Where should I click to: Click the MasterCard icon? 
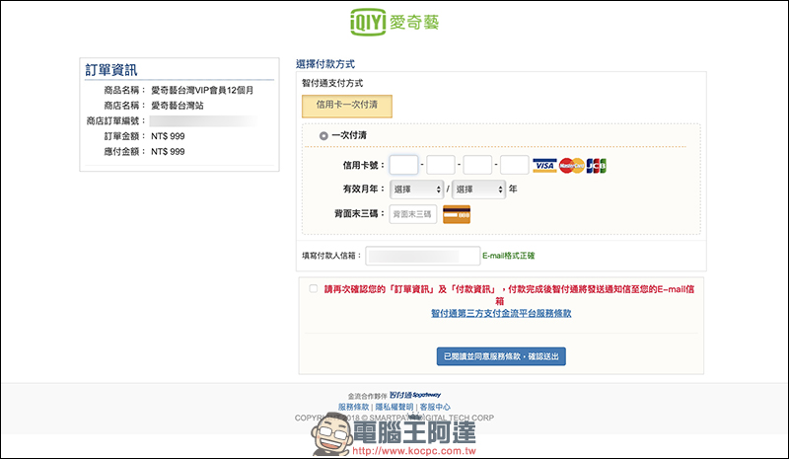[572, 165]
